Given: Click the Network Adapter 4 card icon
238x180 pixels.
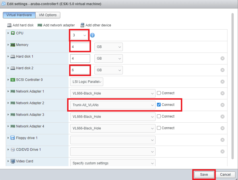Looking at the screenshot, I should [x=13, y=126].
